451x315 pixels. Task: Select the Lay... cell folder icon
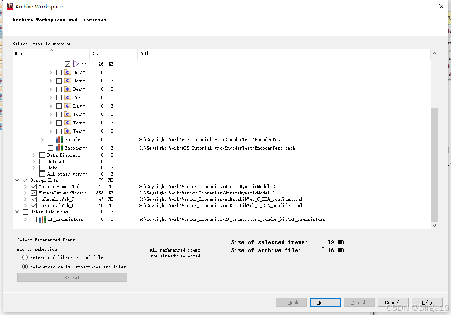point(68,105)
